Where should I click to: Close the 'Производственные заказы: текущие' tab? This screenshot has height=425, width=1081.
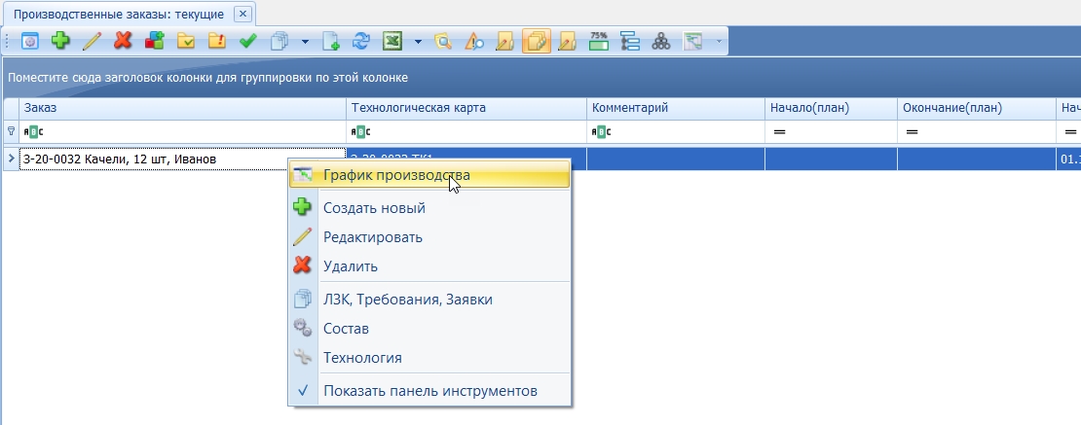[242, 14]
